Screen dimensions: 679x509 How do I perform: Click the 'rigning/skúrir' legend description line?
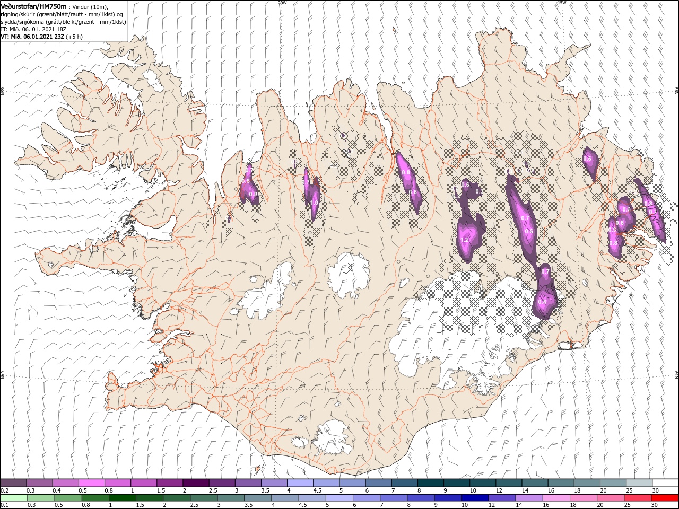coord(61,14)
